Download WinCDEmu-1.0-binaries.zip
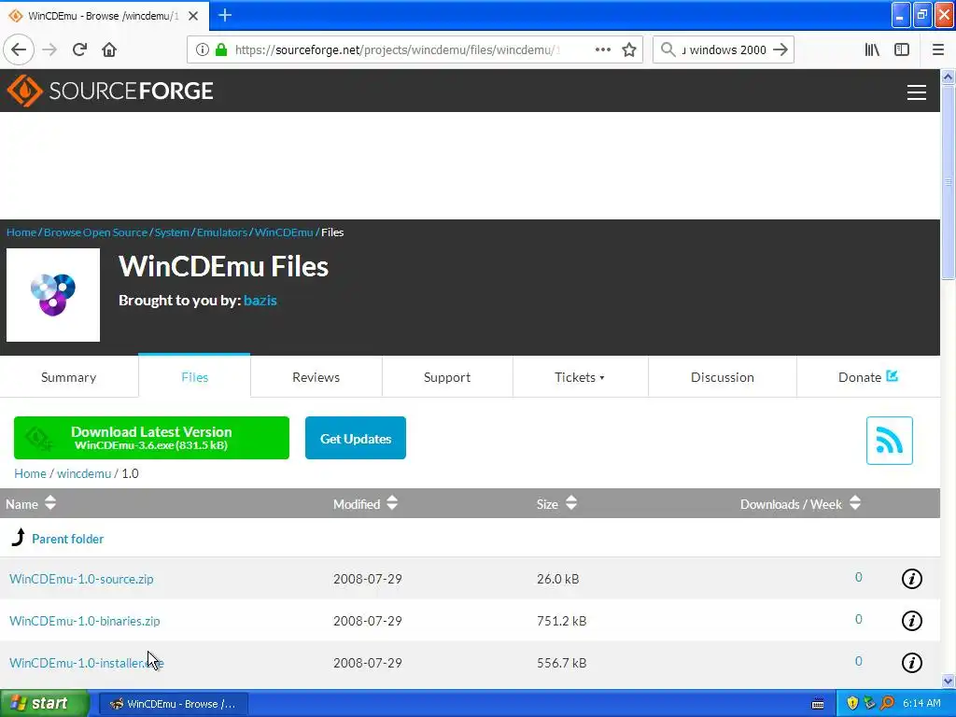 [85, 621]
